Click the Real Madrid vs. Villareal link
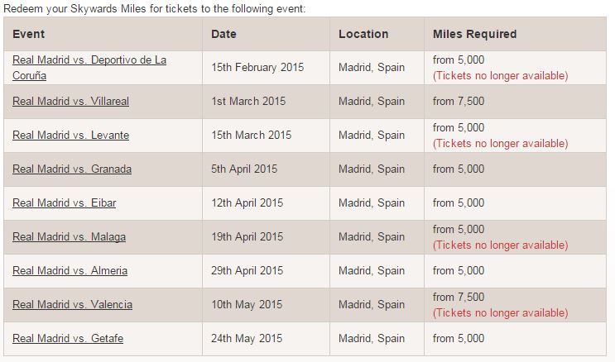 click(x=71, y=102)
